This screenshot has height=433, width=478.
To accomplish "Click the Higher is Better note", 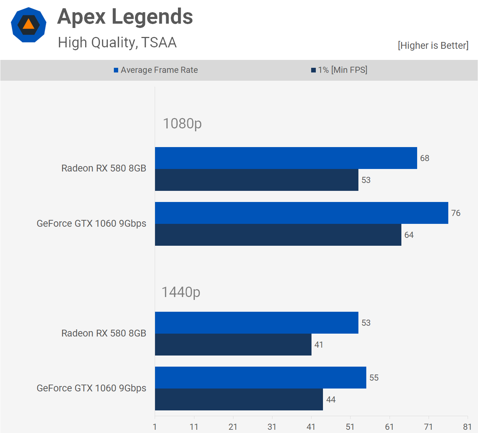I will [x=433, y=46].
